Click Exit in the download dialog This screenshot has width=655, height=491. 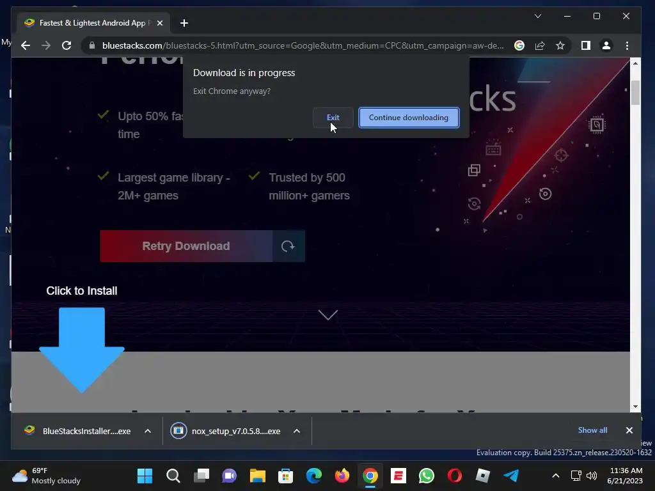(x=333, y=118)
